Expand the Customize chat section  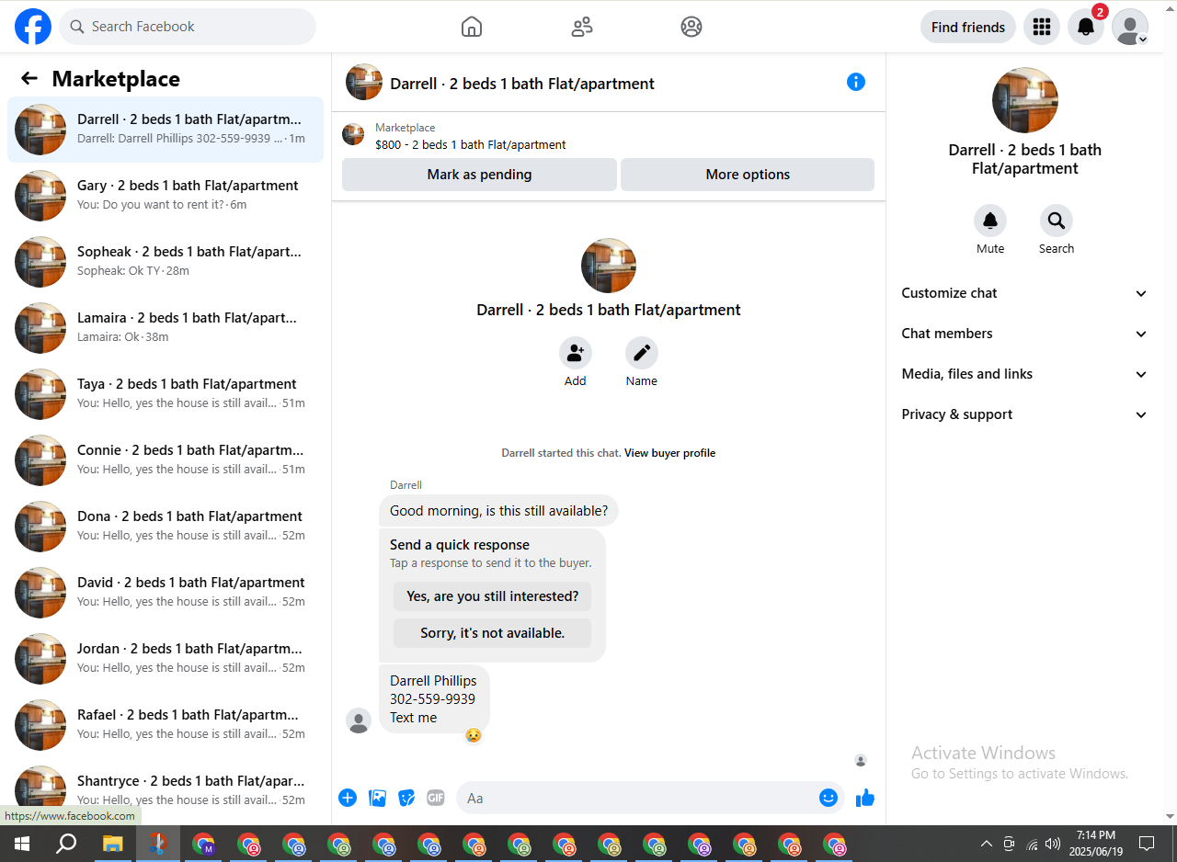pyautogui.click(x=1024, y=293)
